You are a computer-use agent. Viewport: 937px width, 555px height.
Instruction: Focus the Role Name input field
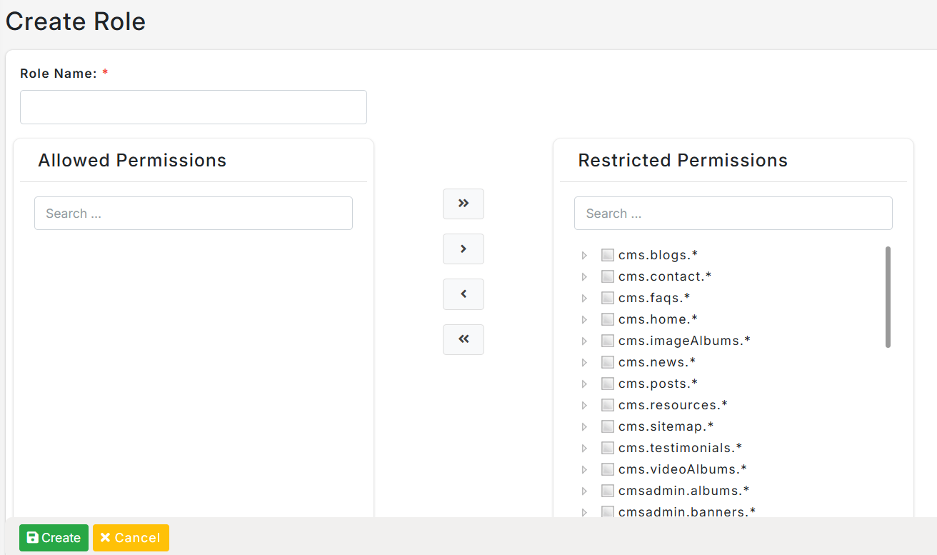194,107
